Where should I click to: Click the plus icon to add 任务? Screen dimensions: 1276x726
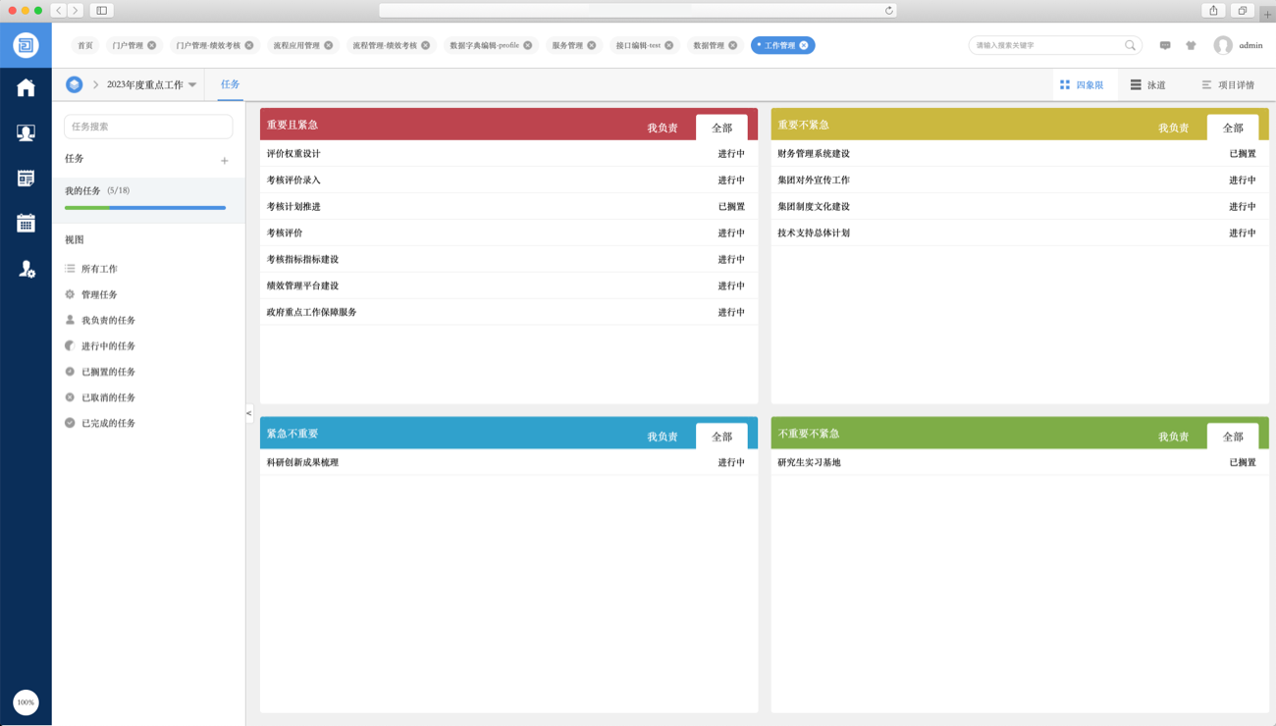[x=225, y=161]
